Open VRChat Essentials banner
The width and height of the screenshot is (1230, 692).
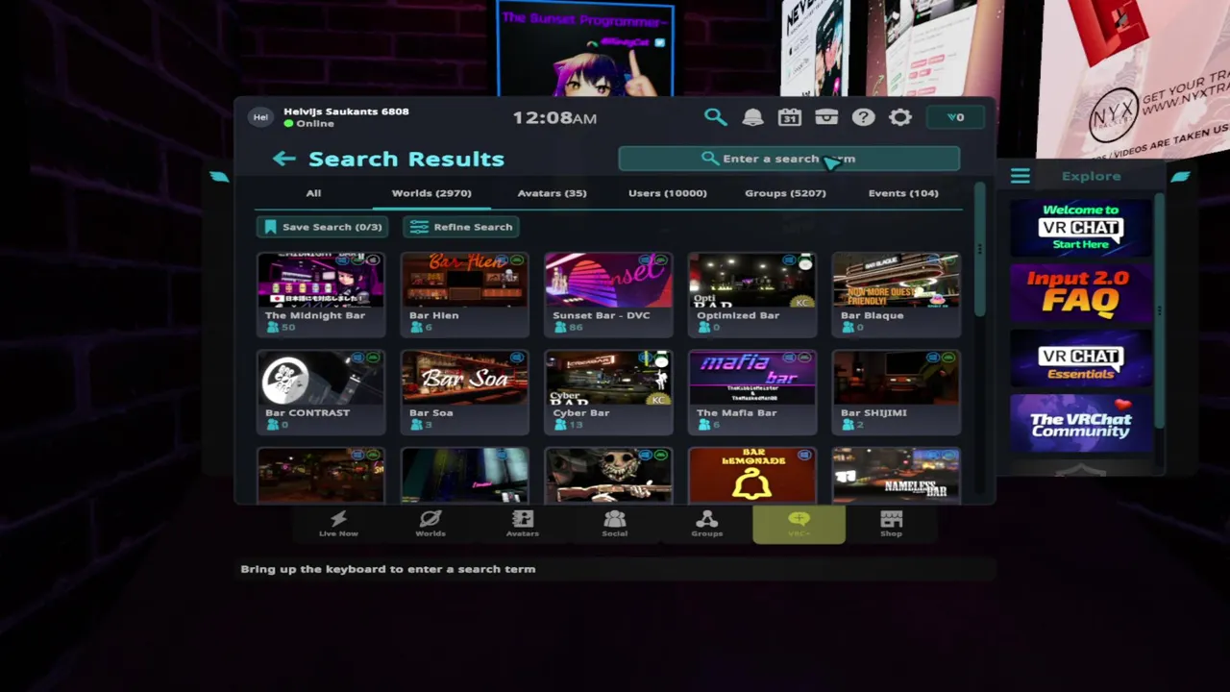[x=1080, y=358]
